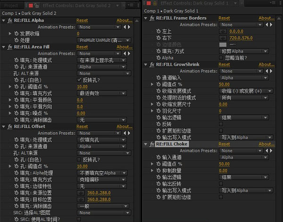
Task: Toggle fx icon of RE:FILL Alpha effect
Action: [10, 20]
